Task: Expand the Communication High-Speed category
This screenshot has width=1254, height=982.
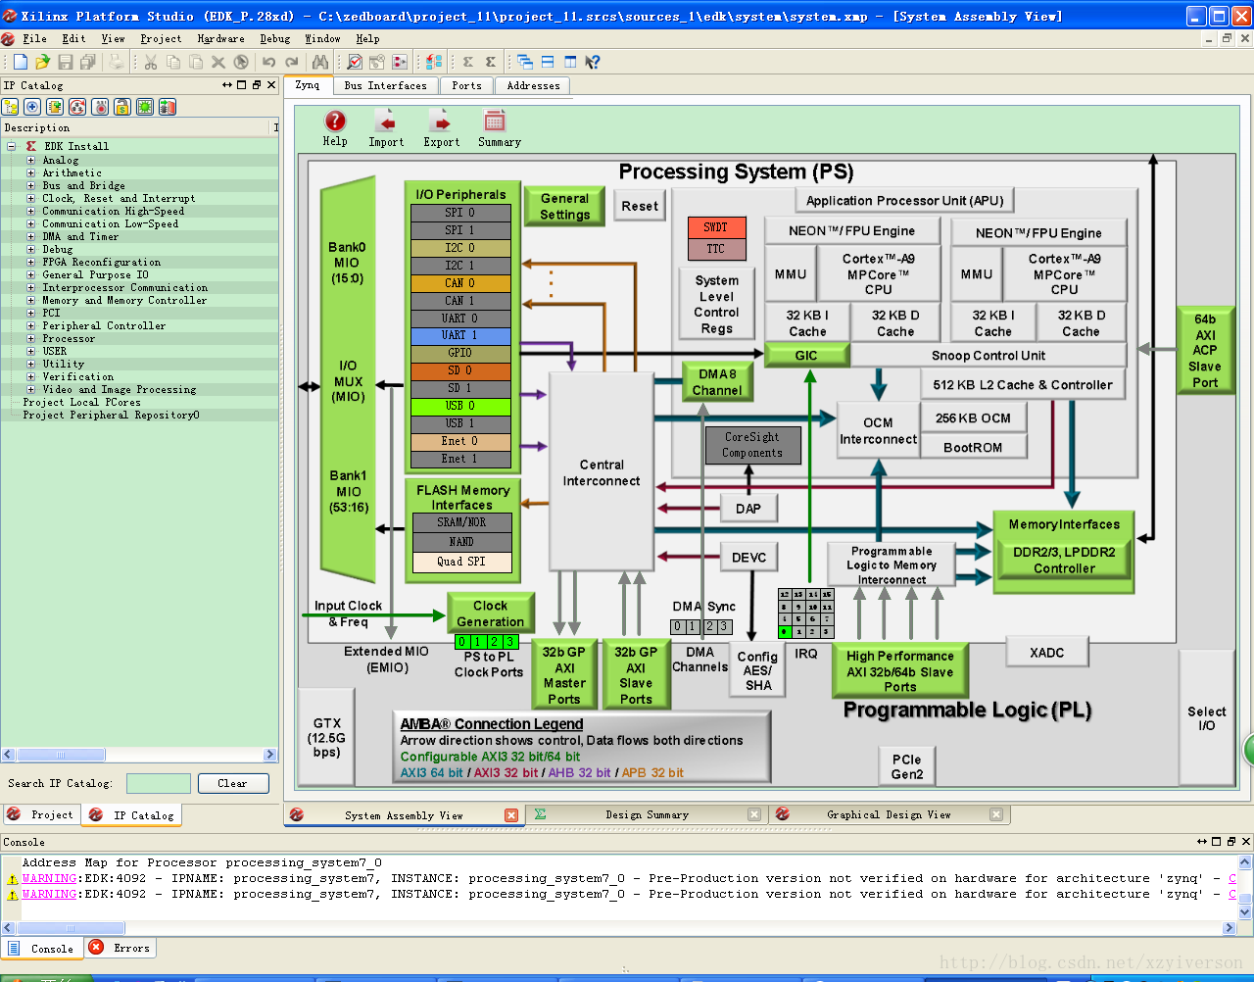Action: (30, 211)
